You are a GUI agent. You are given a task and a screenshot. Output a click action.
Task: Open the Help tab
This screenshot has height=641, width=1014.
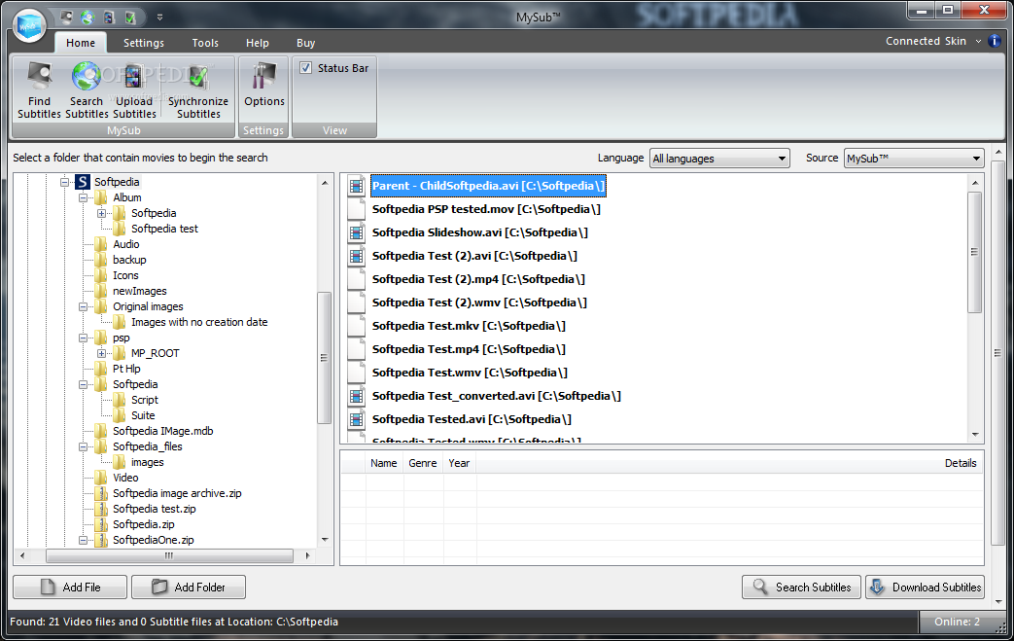click(x=258, y=43)
